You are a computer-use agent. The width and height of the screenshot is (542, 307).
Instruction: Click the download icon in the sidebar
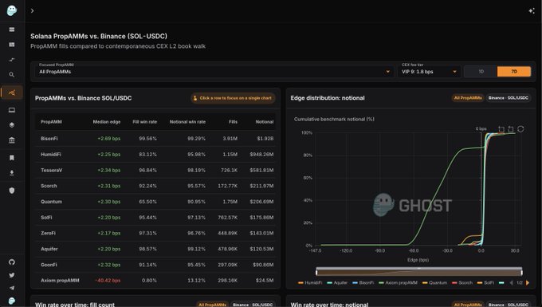(12, 172)
